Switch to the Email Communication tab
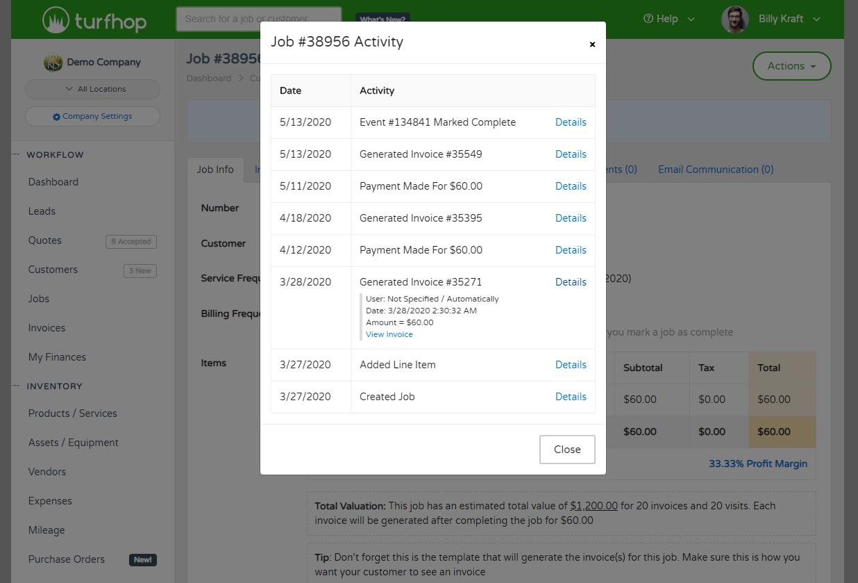The width and height of the screenshot is (858, 583). click(715, 170)
